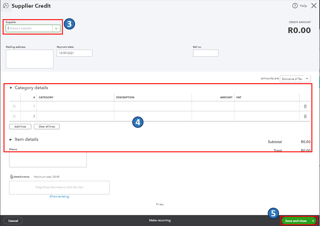Click the Choose a supplier field
Image resolution: width=320 pixels, height=226 pixels.
[x=29, y=28]
